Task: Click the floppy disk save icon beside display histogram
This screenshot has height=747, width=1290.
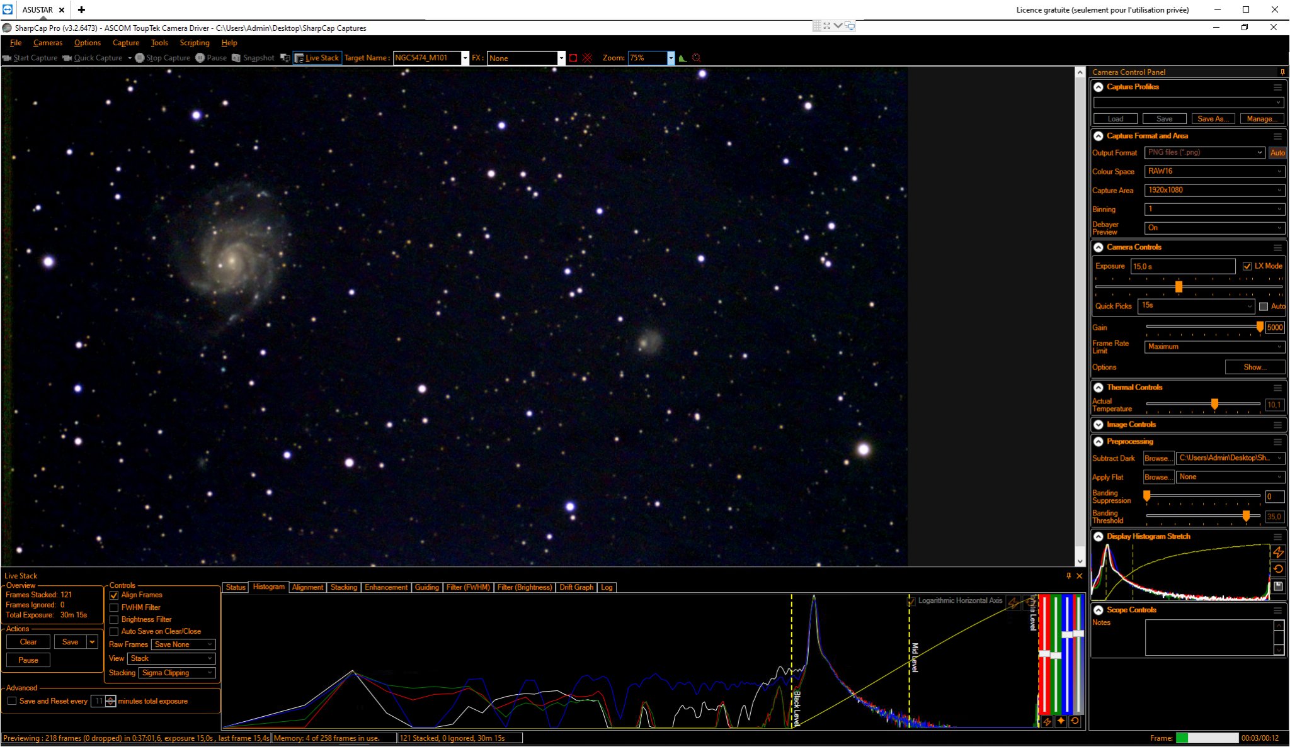Action: [x=1278, y=586]
